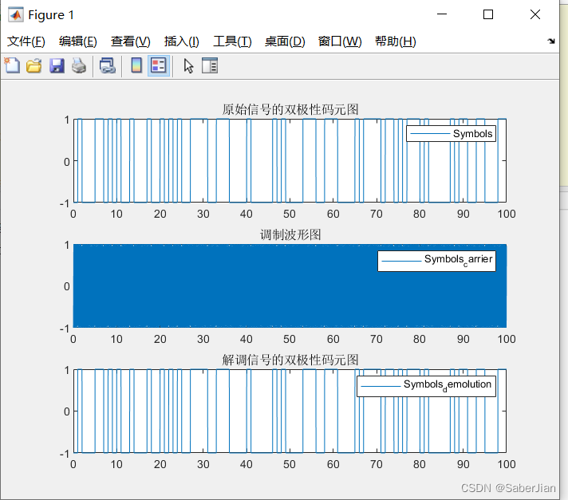Open a file with the folder icon
Viewport: 568px width, 500px height.
coord(34,66)
